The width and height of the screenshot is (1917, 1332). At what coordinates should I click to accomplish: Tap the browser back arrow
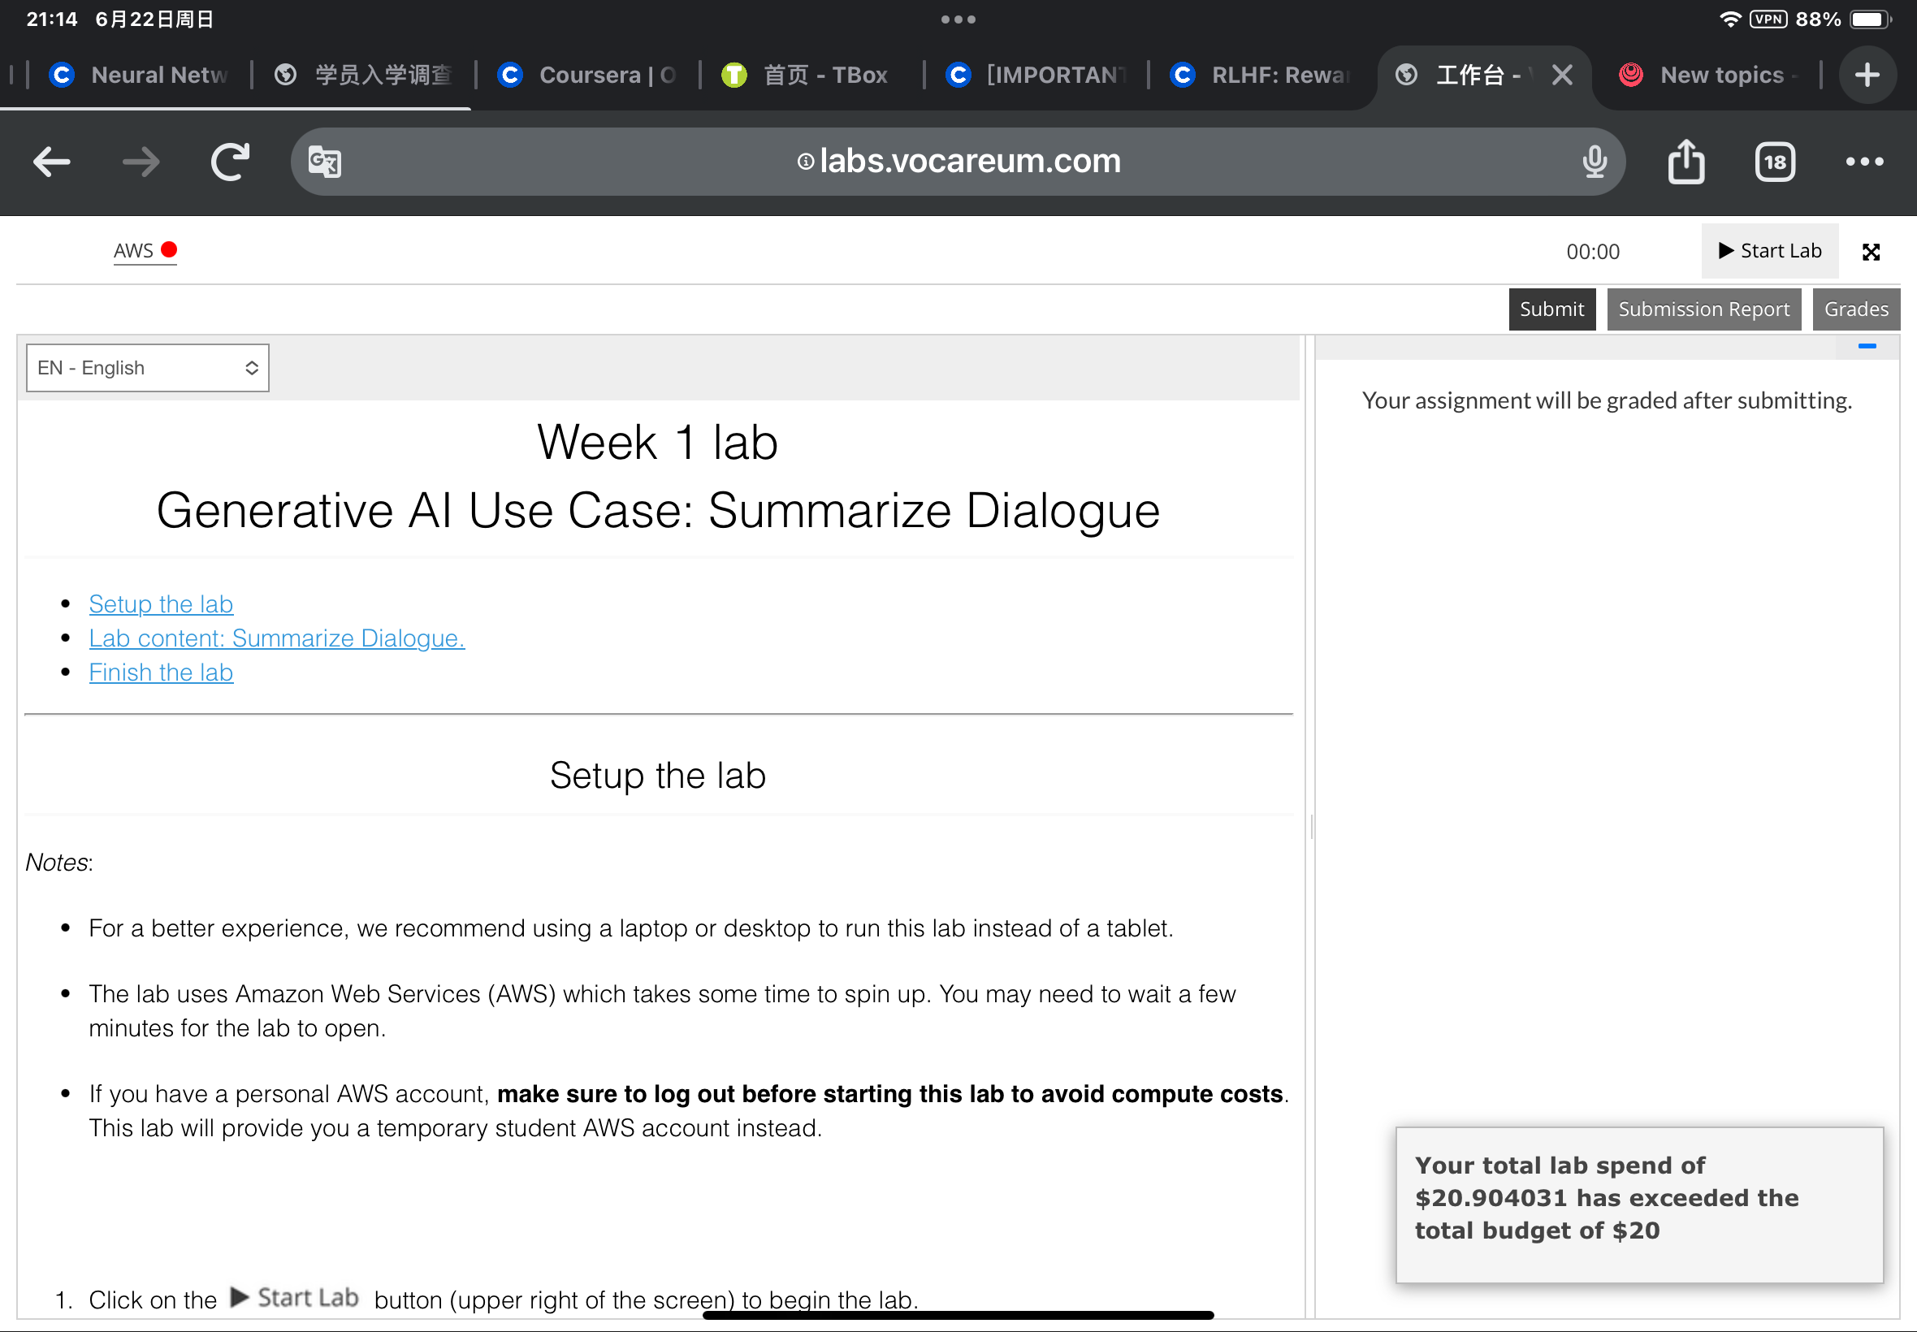pyautogui.click(x=52, y=162)
